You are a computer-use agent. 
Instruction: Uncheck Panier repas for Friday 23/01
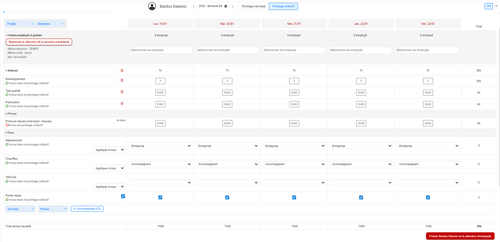pyautogui.click(x=428, y=197)
